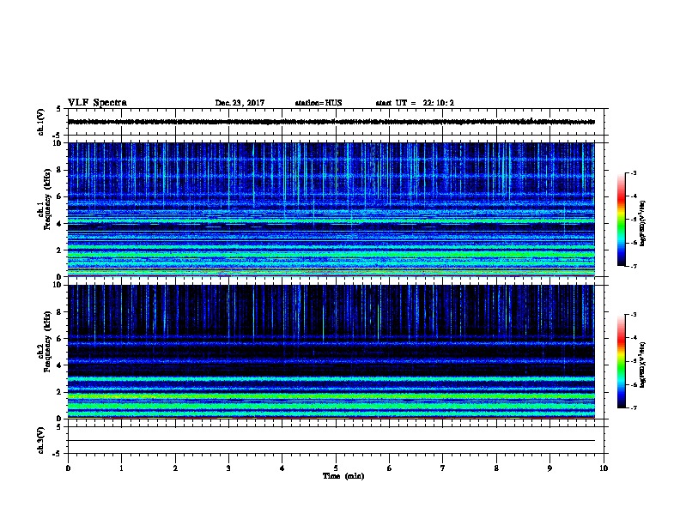Image resolution: width=680 pixels, height=525 pixels.
Task: Click time-axis tick label "9"
Action: tap(550, 468)
